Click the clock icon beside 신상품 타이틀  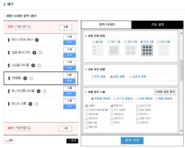(x=39, y=65)
